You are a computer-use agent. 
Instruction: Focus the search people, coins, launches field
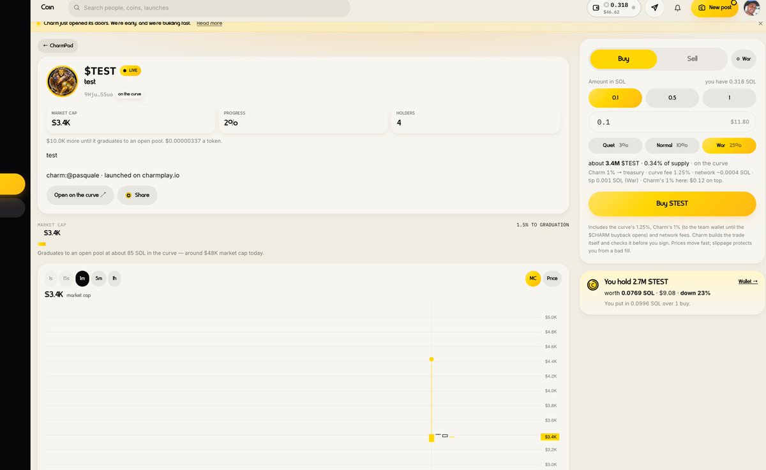point(209,8)
